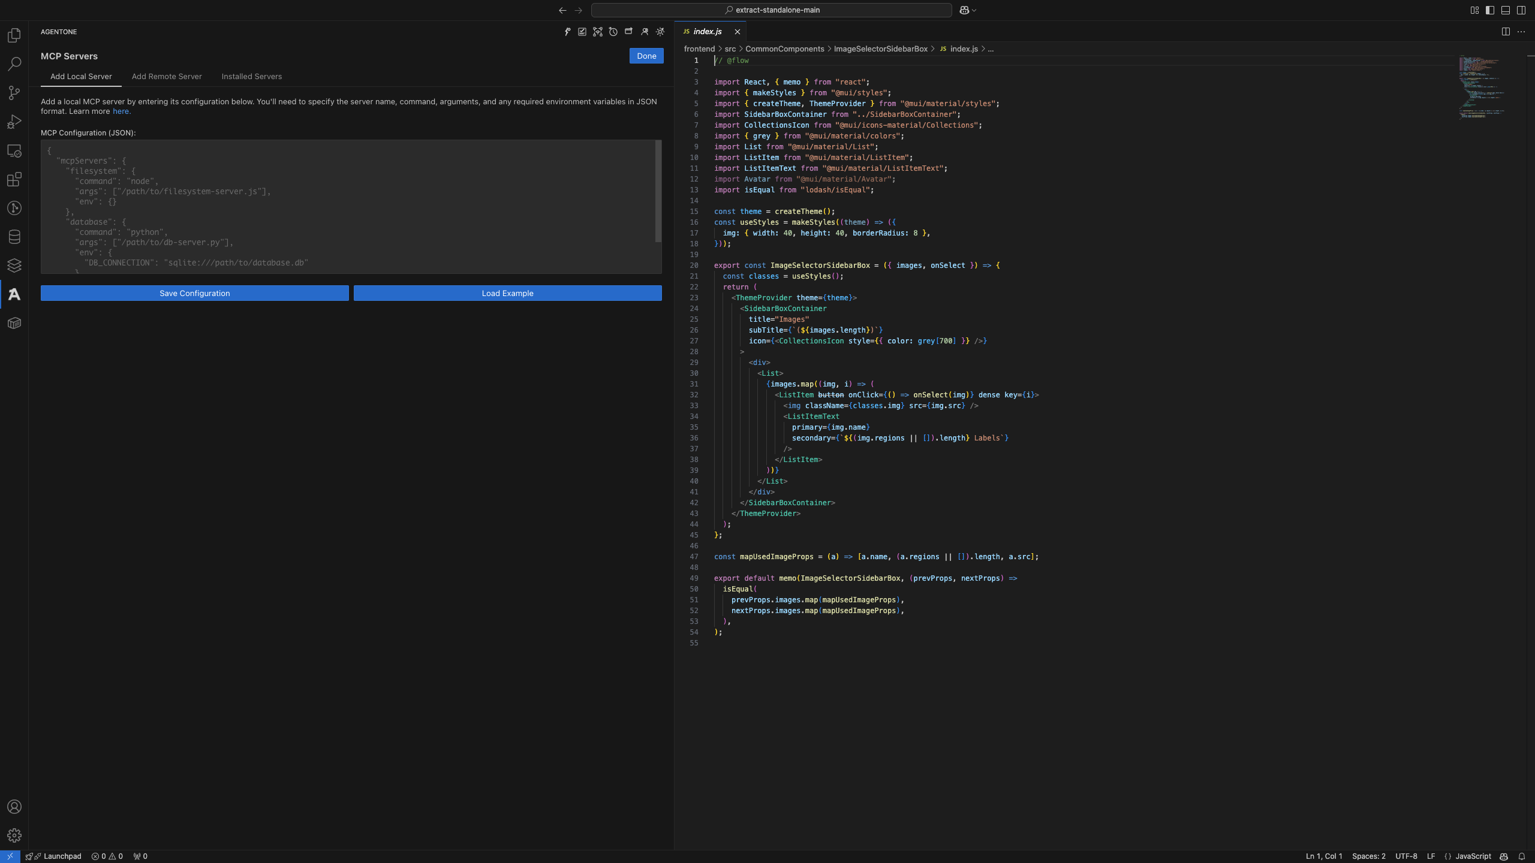Switch to the Add Remote Server tab
Screen dimensions: 1535x863
[x=167, y=77]
